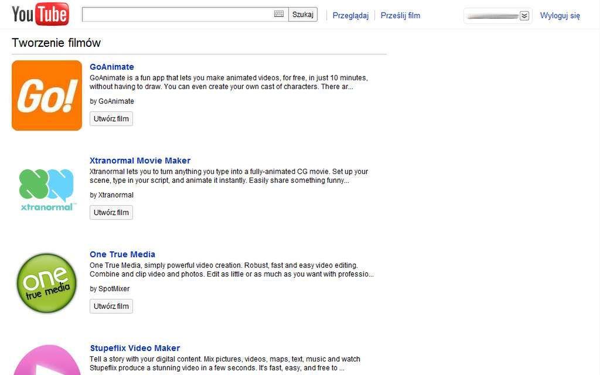Viewport: 600px width, 375px height.
Task: Open the One True Media title link
Action: [x=122, y=254]
